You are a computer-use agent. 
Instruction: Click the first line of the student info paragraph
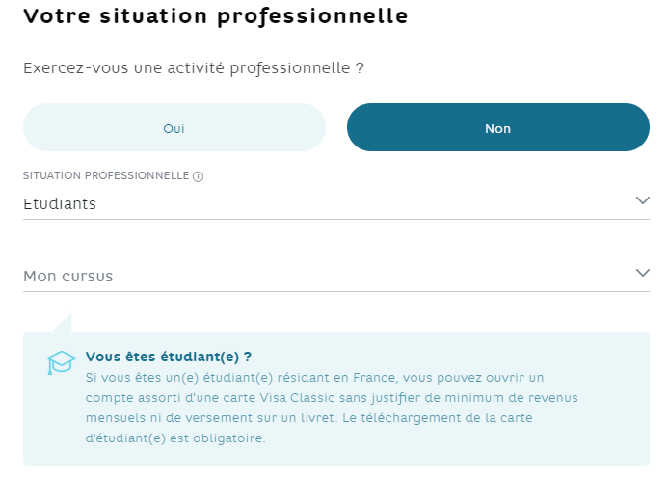tap(315, 378)
